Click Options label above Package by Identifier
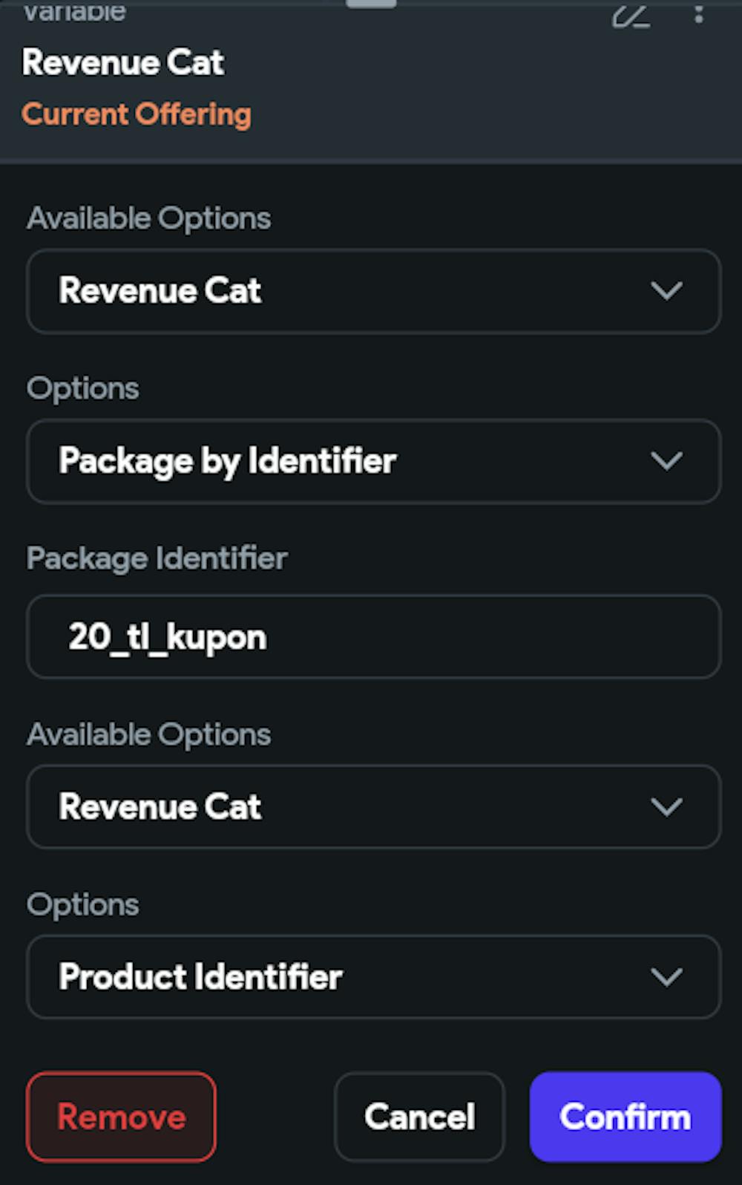Screen dimensions: 742x1185 (x=83, y=388)
